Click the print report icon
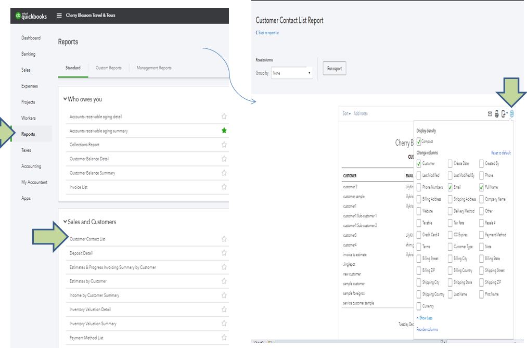The image size is (527, 348). click(496, 114)
